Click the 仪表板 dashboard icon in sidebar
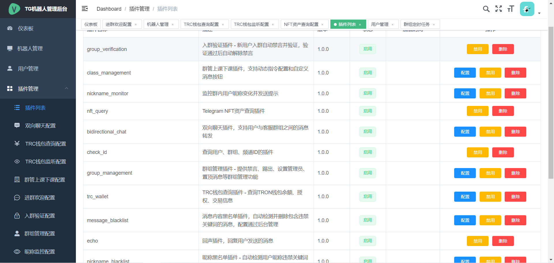Screen dimensions: 554x263 [10, 28]
